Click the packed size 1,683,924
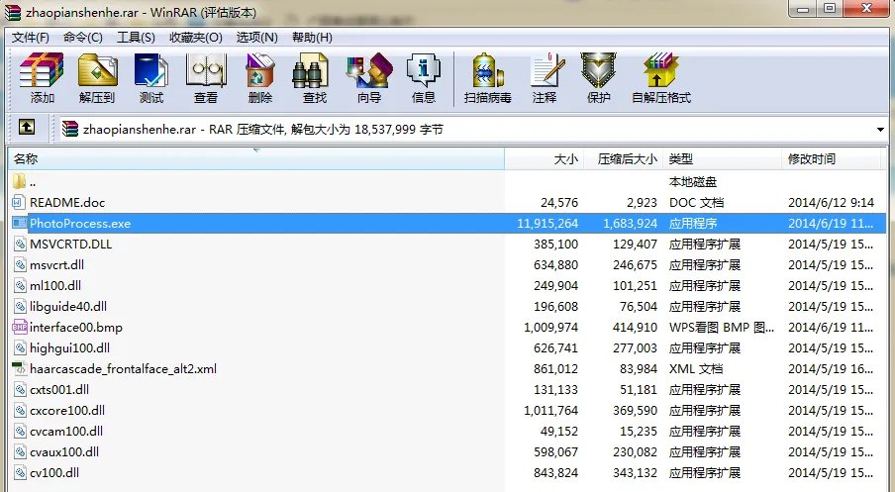The image size is (895, 492). pyautogui.click(x=630, y=223)
